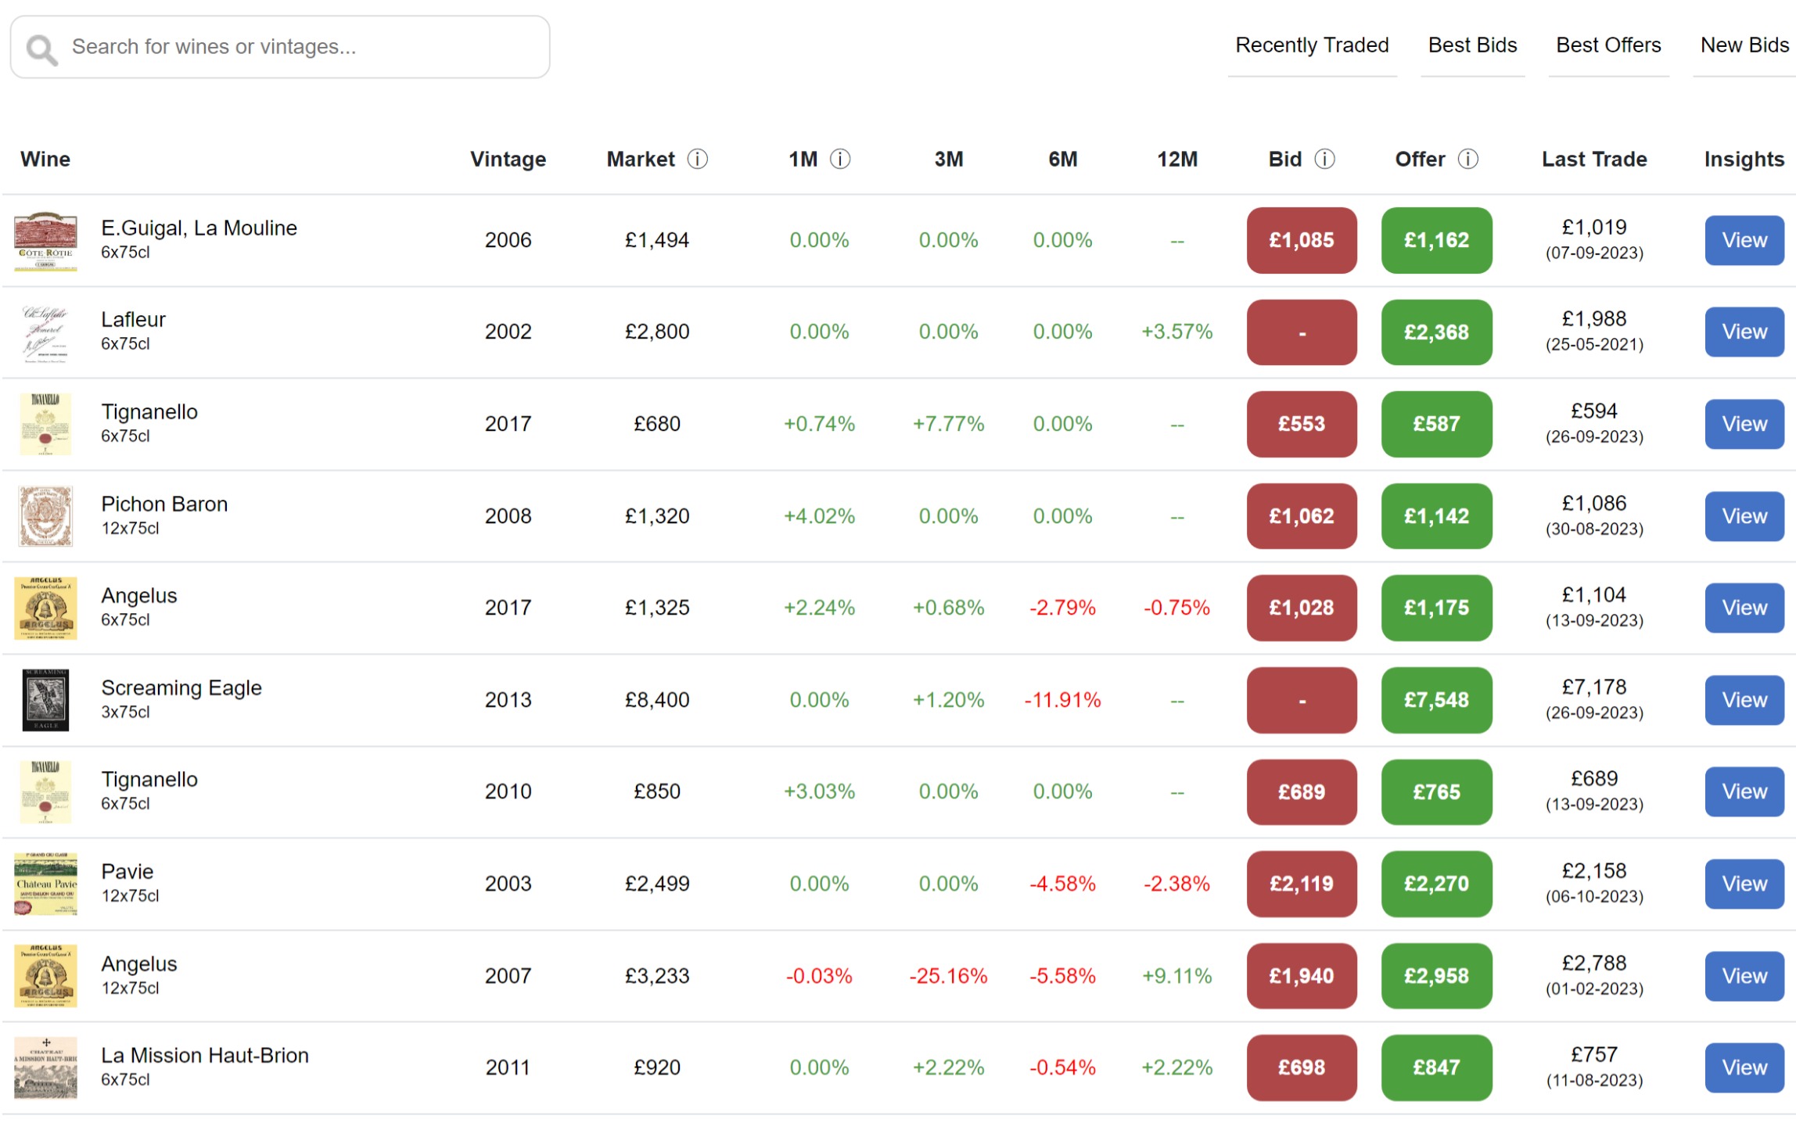Viewport: 1796px width, 1123px height.
Task: Click the empty bid button for Lafleur
Action: click(x=1302, y=332)
